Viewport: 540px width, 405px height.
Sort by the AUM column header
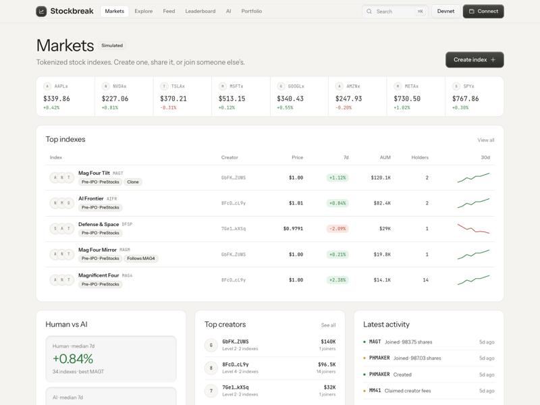385,157
